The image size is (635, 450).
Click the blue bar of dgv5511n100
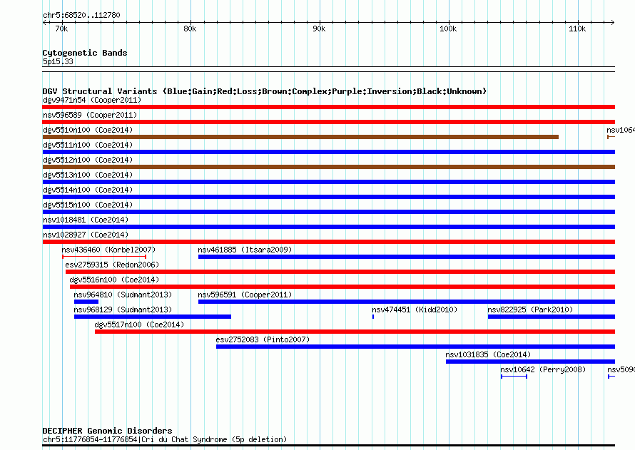point(329,152)
